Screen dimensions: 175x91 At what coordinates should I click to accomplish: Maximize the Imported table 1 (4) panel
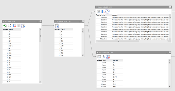click(170, 52)
